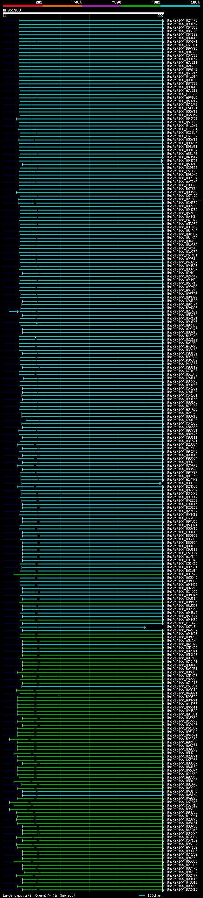Viewport: 203px width, 898px height.
Task: Click the UniRef100_C7E662 label
Action: point(182,94)
